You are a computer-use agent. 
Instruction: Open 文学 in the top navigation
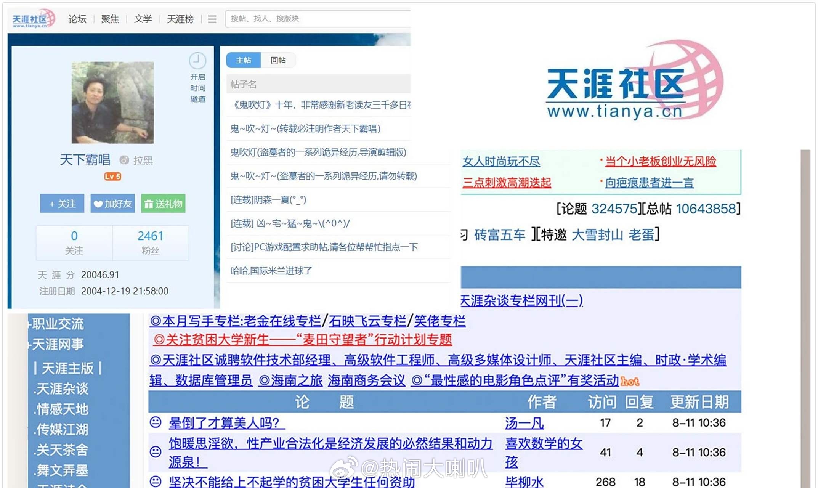pos(143,19)
